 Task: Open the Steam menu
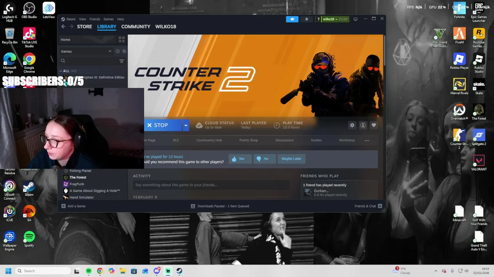point(71,19)
